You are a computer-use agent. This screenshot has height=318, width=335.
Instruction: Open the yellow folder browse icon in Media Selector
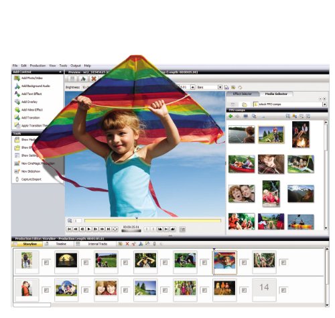coord(245,104)
